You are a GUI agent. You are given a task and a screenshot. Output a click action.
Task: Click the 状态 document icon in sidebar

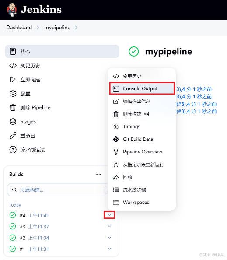(x=13, y=51)
